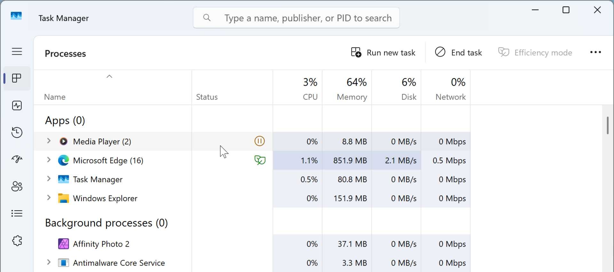Expand Antimalware Core Service entry
Viewport: 614px width, 272px height.
click(x=49, y=262)
